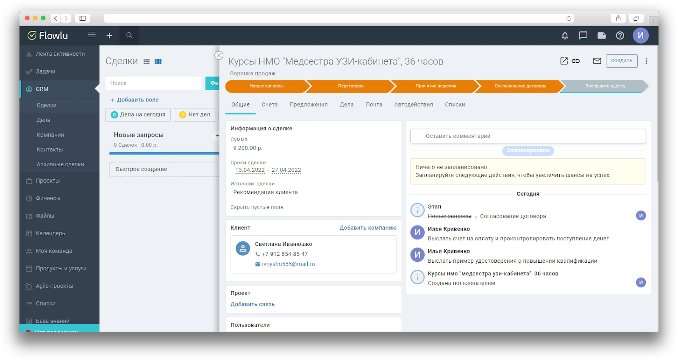678x360 pixels.
Task: Click the client email ivnysho555@mail.ru
Action: (288, 264)
